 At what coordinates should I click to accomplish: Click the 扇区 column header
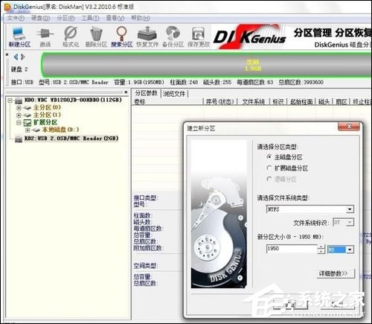pyautogui.click(x=341, y=102)
